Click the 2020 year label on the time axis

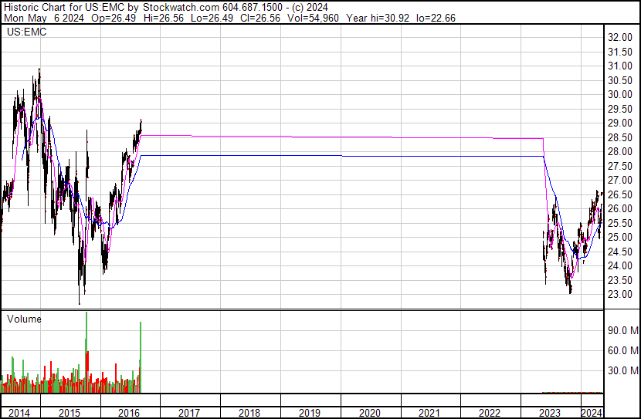(x=369, y=413)
